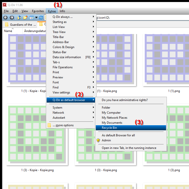189x189 pixels.
Task: Click the Extras menu
Action: pos(52,11)
